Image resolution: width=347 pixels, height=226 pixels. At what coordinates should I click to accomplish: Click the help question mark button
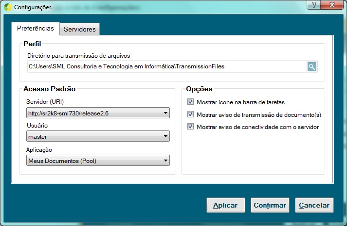[313, 5]
